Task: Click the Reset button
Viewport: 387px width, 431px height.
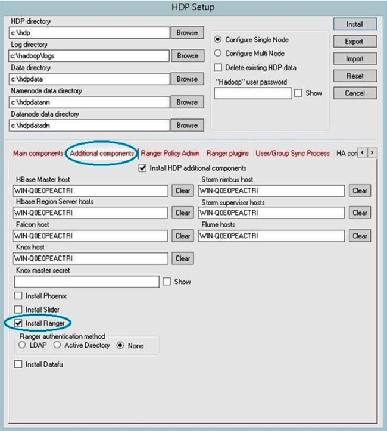Action: 355,76
